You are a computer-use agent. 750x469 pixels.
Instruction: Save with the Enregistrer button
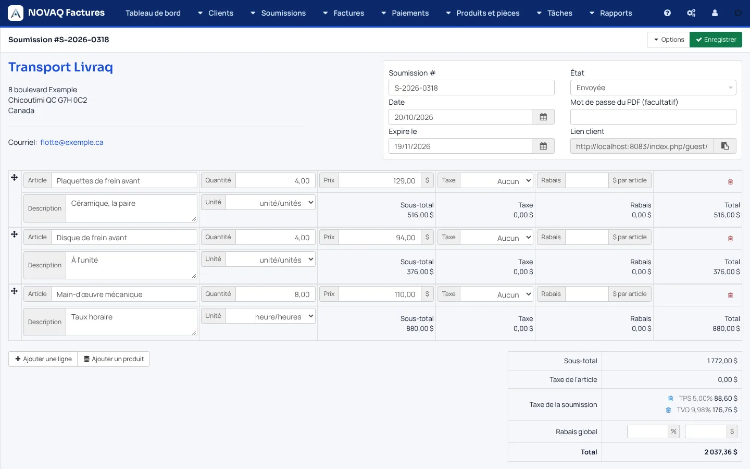coord(716,40)
